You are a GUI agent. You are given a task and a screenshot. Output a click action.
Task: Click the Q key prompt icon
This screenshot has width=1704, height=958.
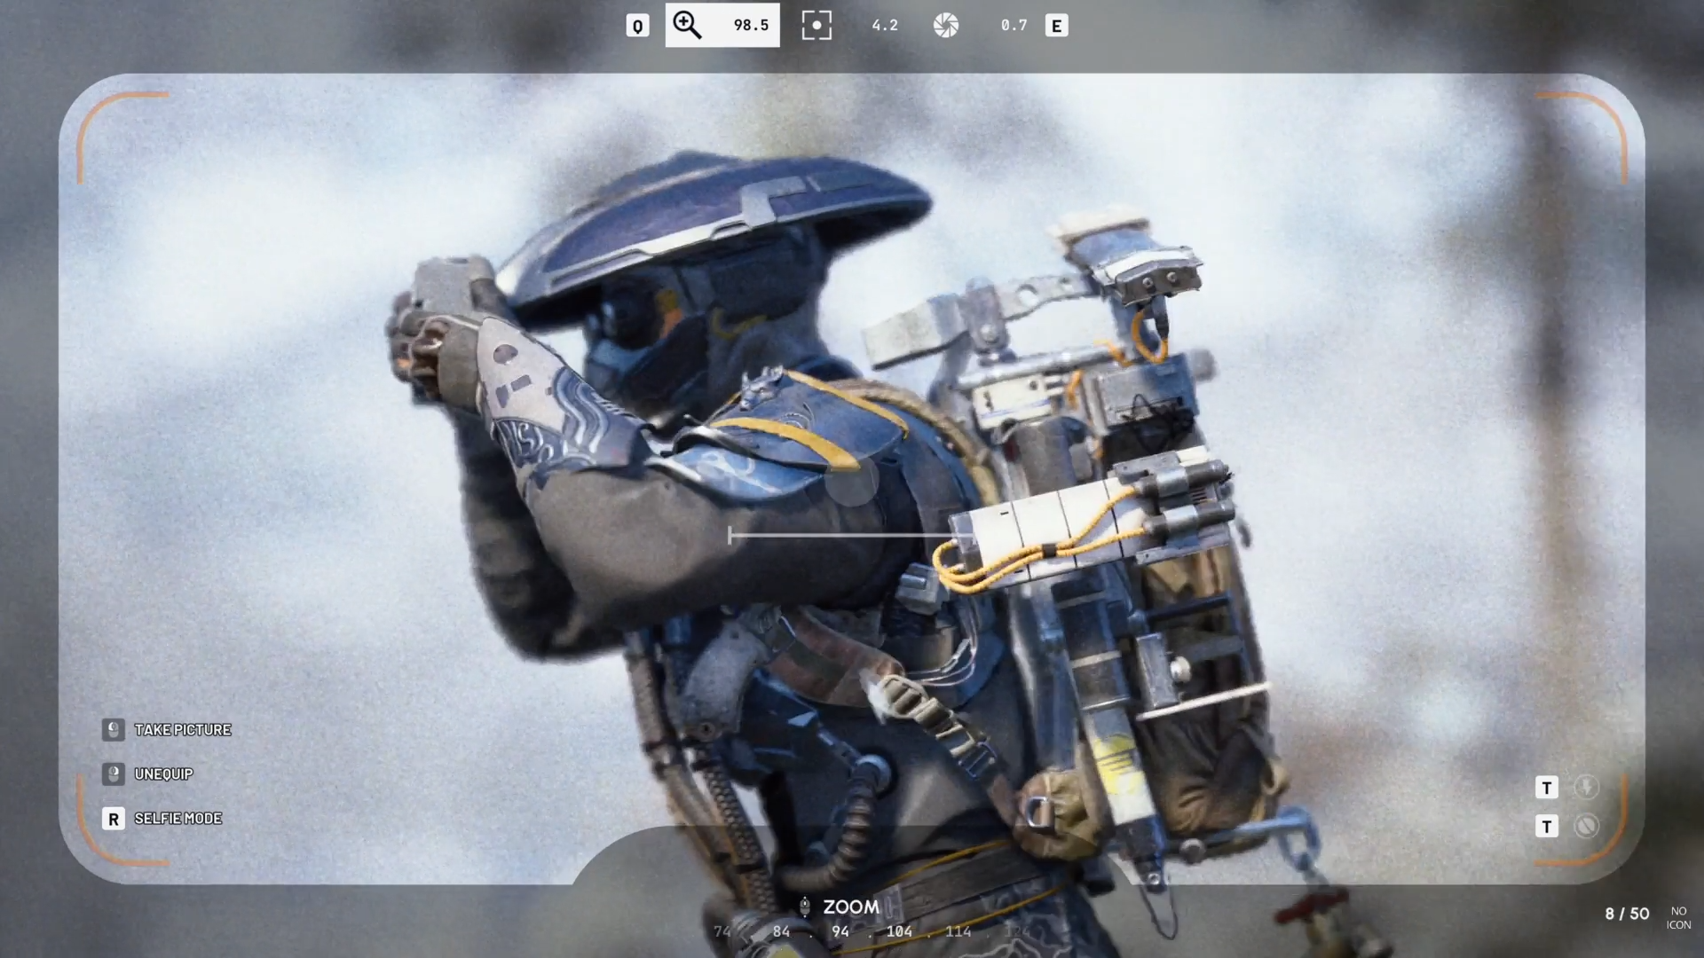click(637, 26)
